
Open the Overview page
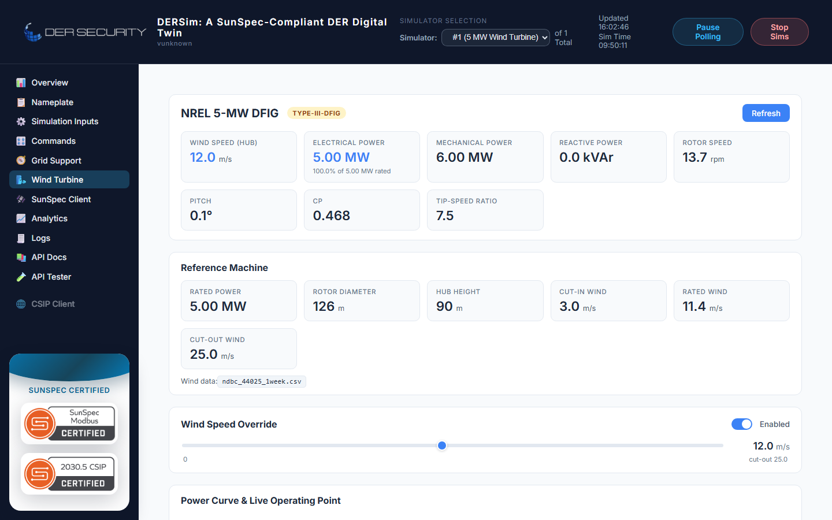click(69, 83)
